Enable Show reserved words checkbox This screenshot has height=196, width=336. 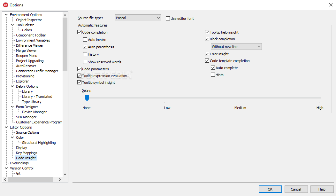pyautogui.click(x=85, y=62)
